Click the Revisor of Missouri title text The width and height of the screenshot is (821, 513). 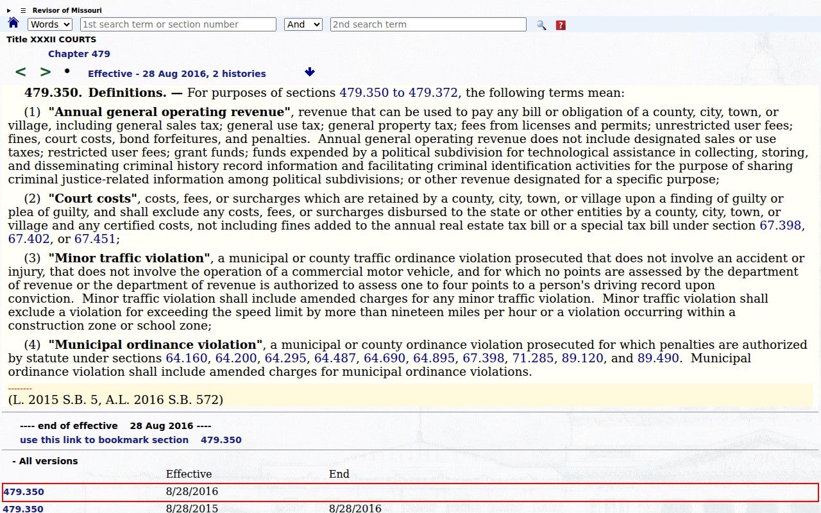(x=67, y=10)
